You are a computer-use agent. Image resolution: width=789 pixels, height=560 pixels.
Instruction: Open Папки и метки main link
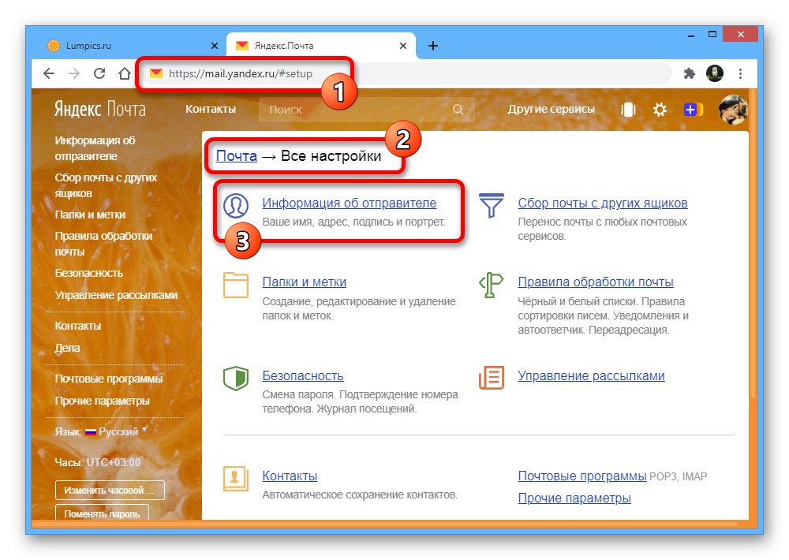(304, 282)
